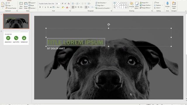Activate the Format Painter tool
Screen dimensions: 187x105
(x=11, y=8)
